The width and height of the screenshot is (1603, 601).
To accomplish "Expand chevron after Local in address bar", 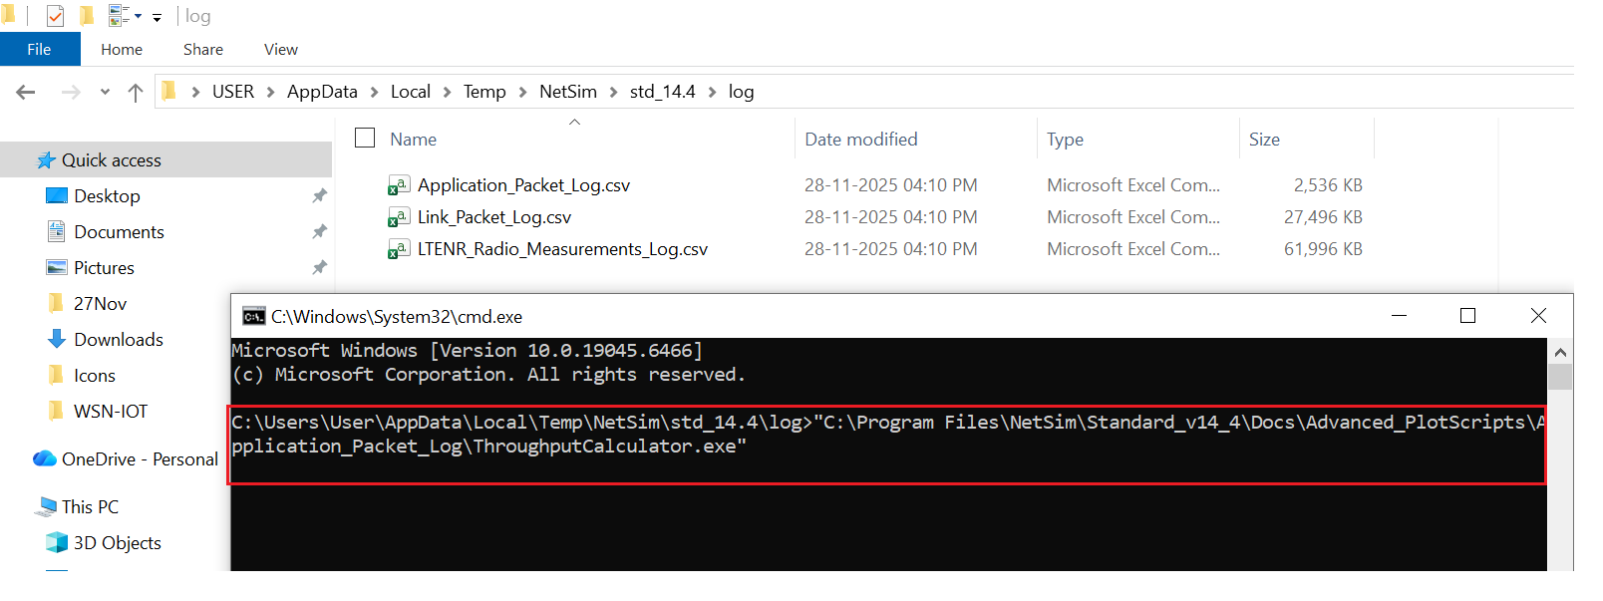I will [x=447, y=92].
